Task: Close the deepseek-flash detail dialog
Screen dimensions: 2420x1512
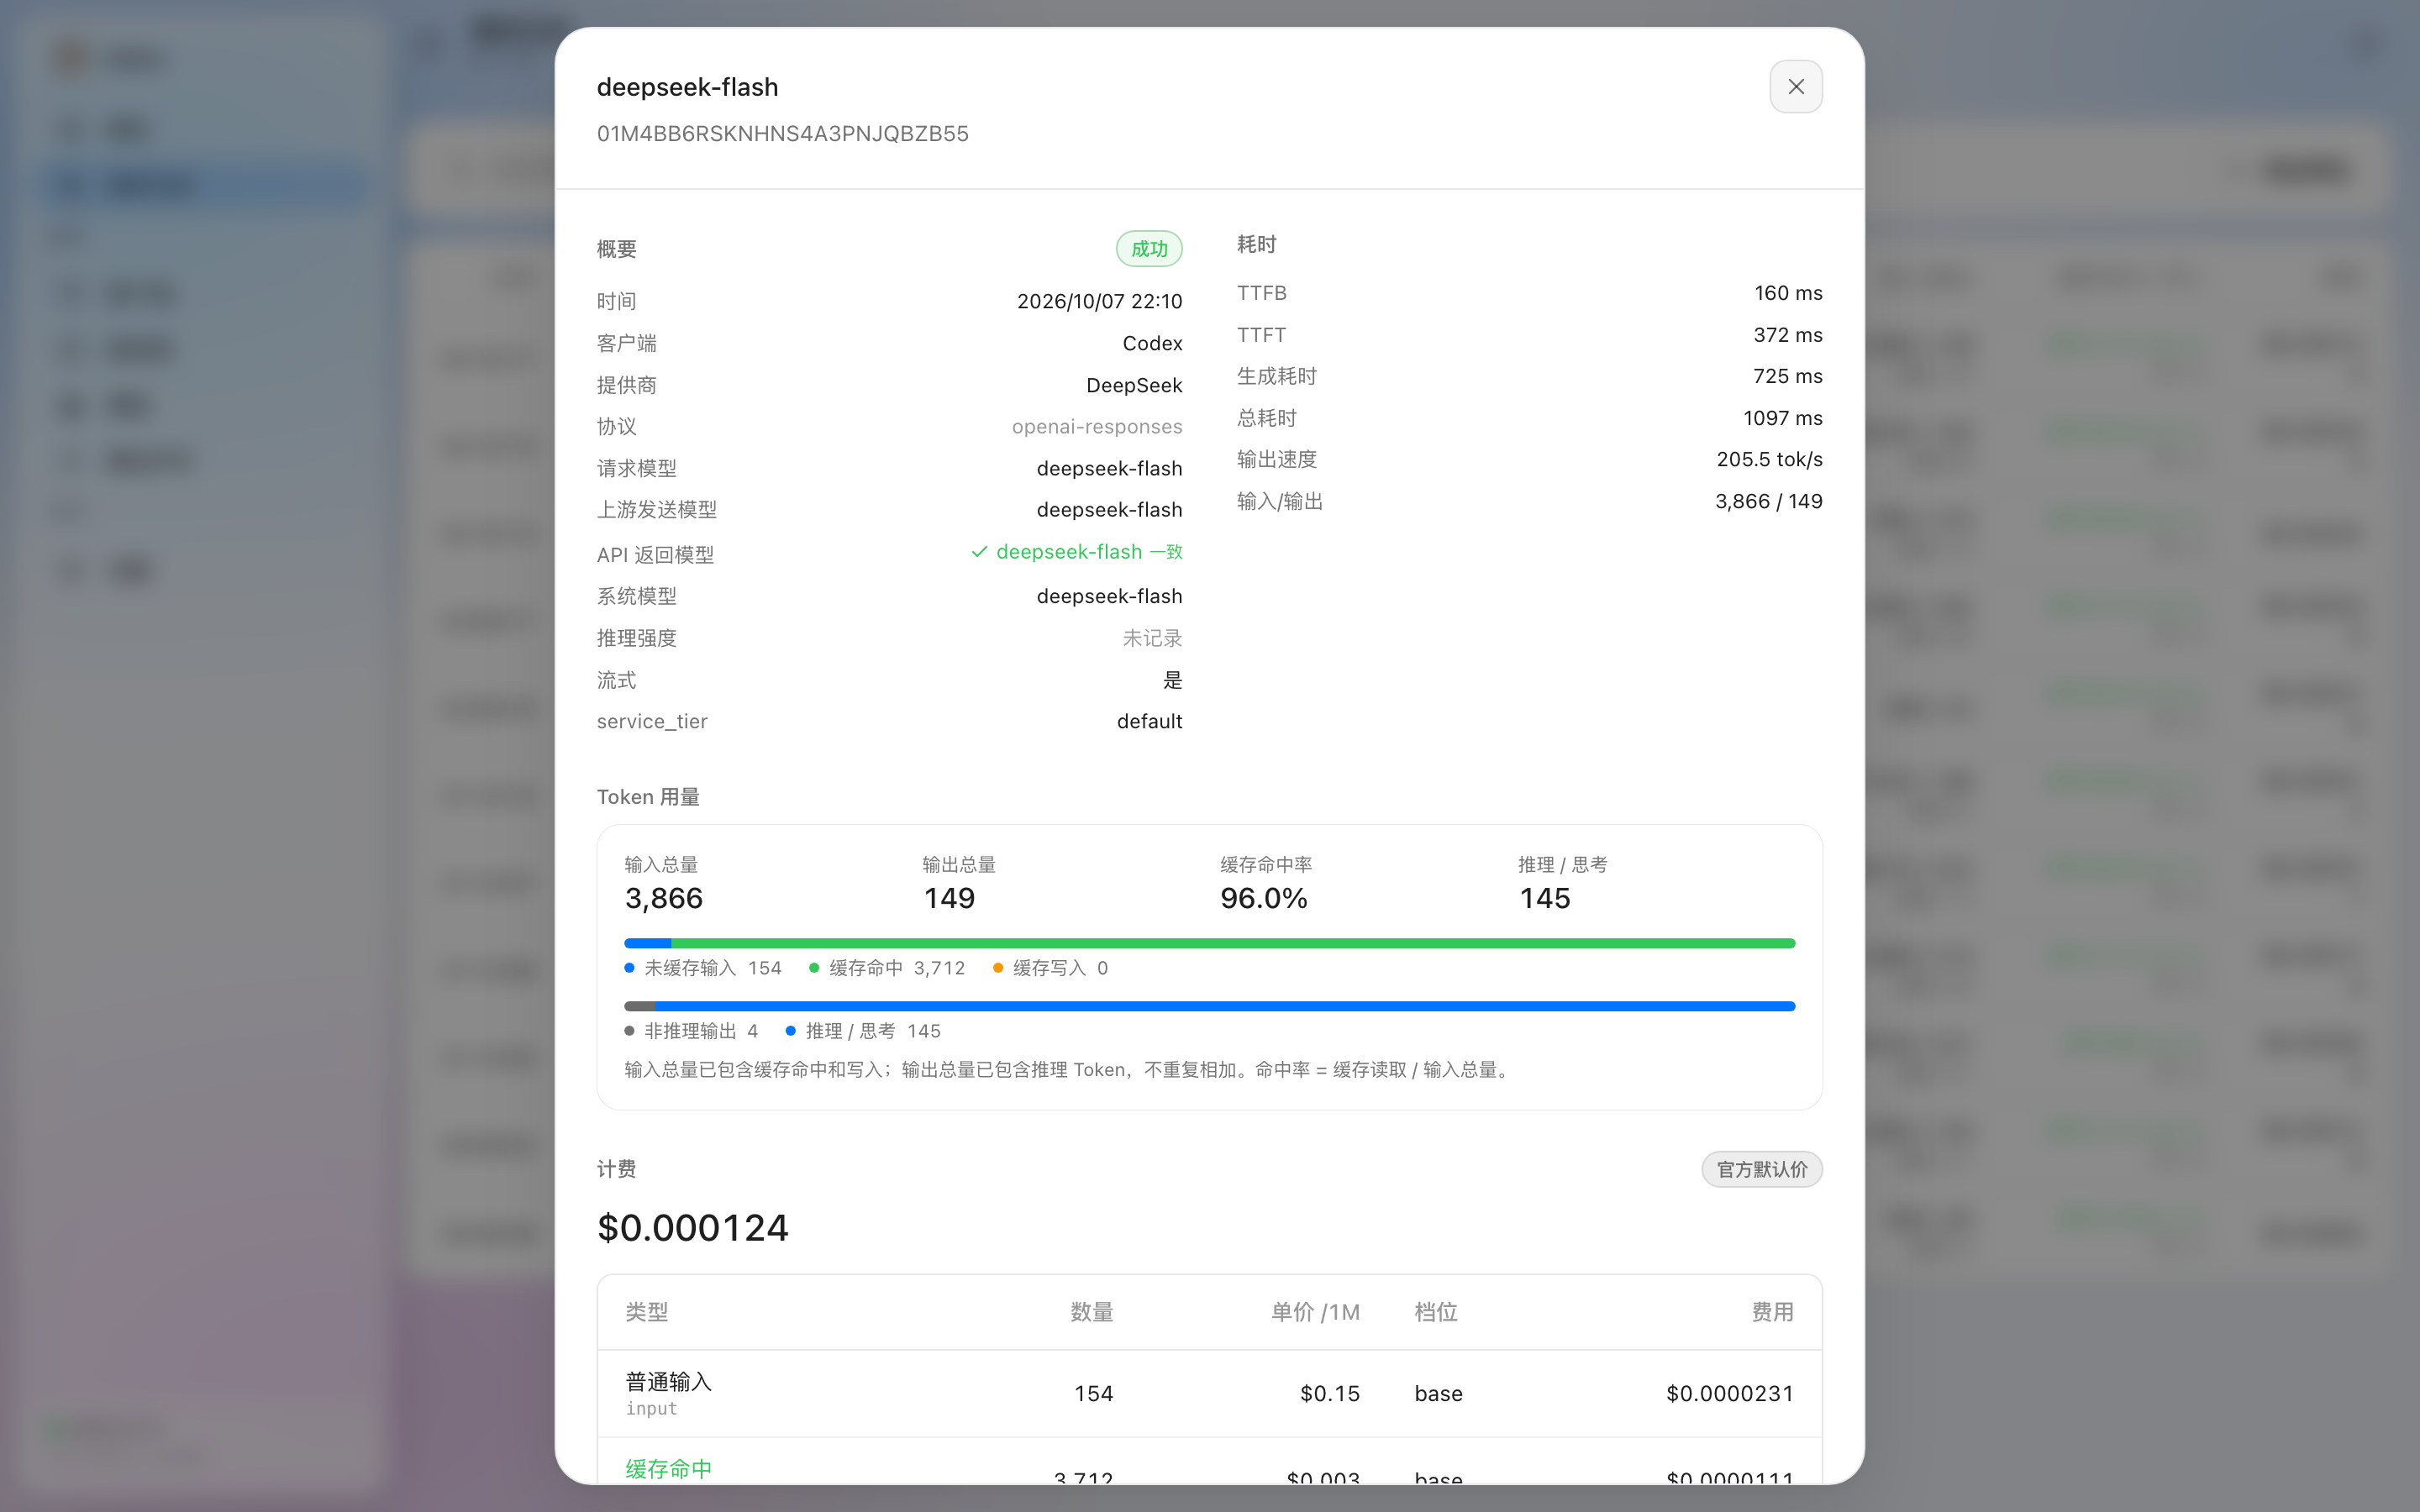Action: 1795,87
